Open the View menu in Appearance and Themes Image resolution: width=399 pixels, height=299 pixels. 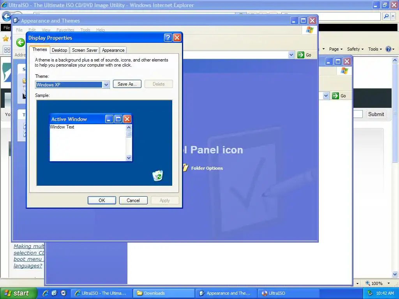[x=46, y=30]
